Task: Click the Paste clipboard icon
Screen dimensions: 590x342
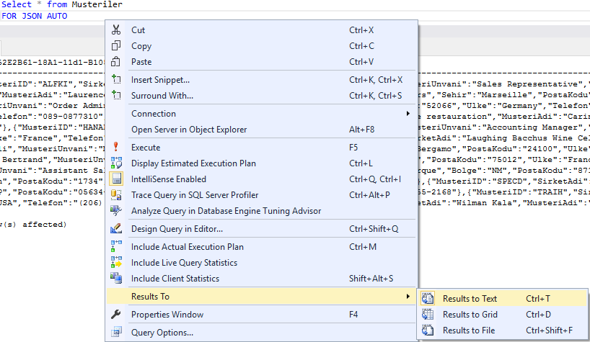Action: pyautogui.click(x=116, y=62)
